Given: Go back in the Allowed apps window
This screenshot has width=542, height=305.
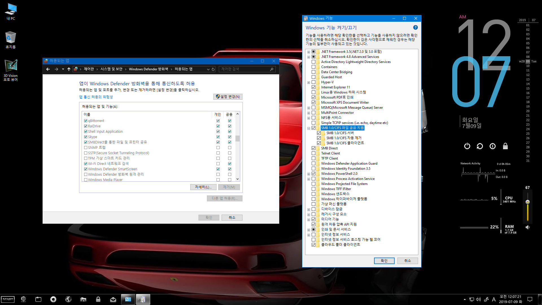Looking at the screenshot, I should (48, 69).
